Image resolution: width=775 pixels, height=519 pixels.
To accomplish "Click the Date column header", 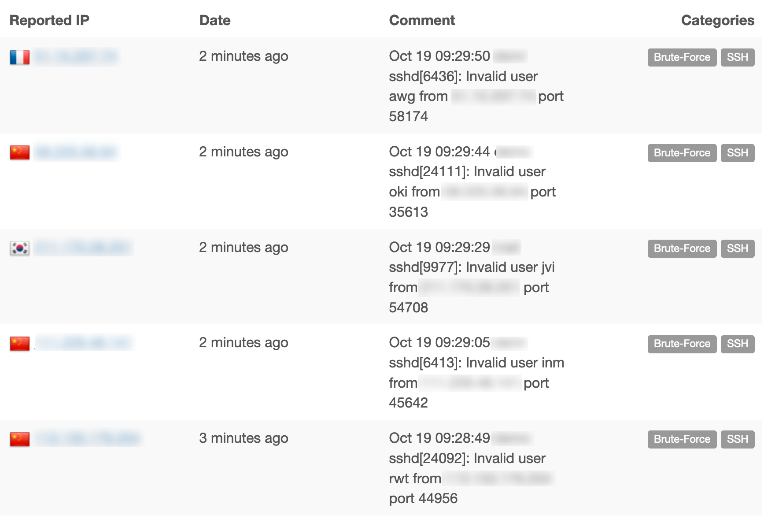I will click(215, 20).
